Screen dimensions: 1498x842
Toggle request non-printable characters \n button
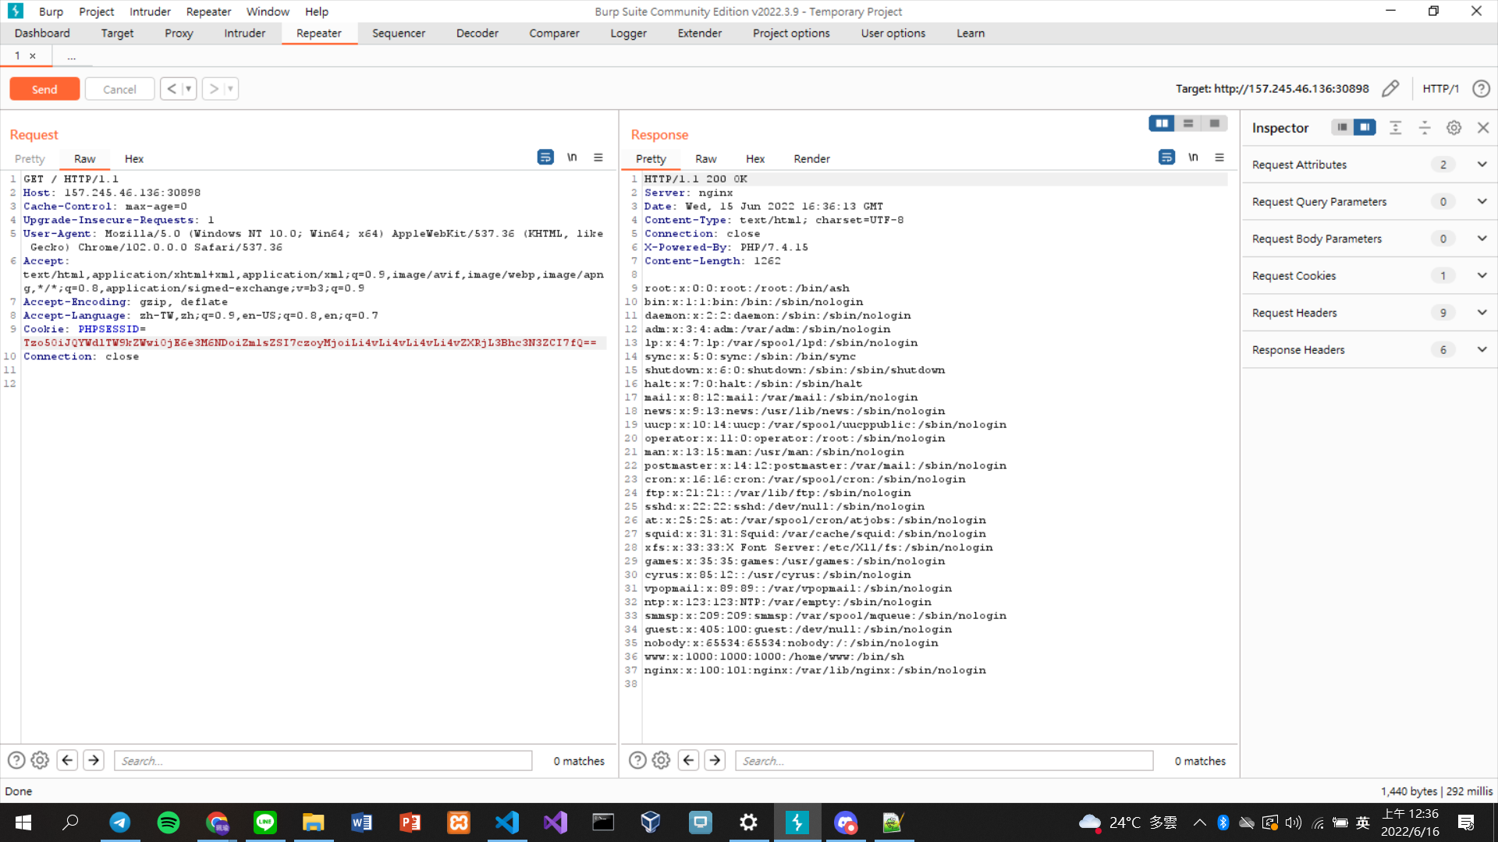pyautogui.click(x=572, y=157)
